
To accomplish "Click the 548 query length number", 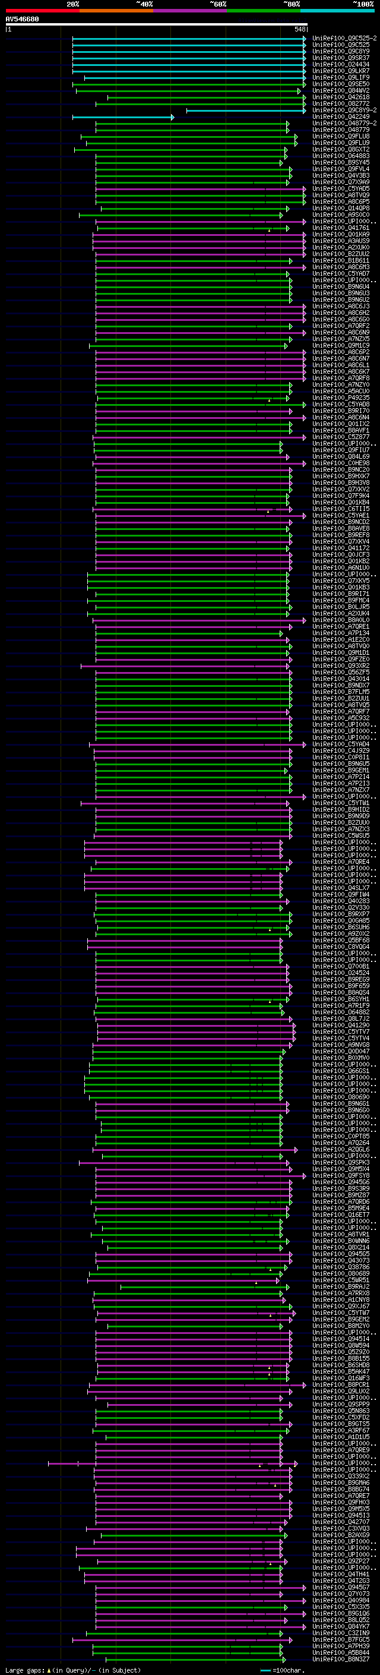I will point(300,29).
